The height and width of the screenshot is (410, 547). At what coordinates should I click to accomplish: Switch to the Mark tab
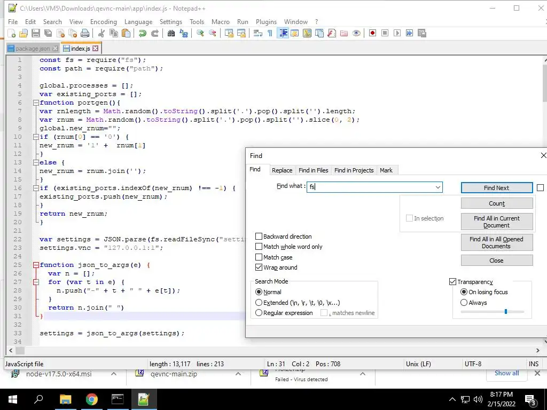386,170
